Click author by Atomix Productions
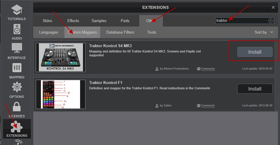The height and width of the screenshot is (145, 280). (174, 69)
